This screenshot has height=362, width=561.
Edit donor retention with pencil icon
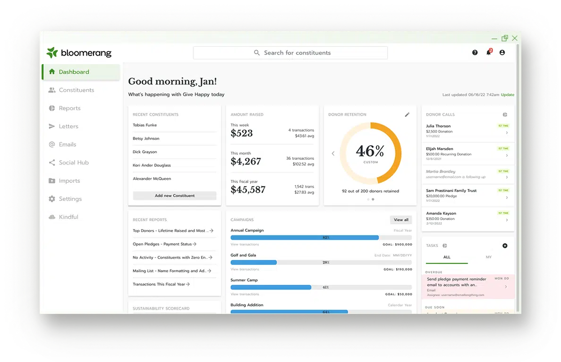pos(407,115)
